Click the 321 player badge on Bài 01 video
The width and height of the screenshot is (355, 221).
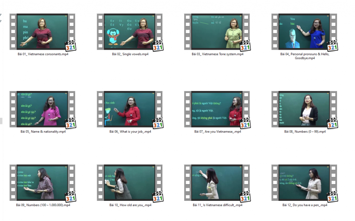click(70, 47)
